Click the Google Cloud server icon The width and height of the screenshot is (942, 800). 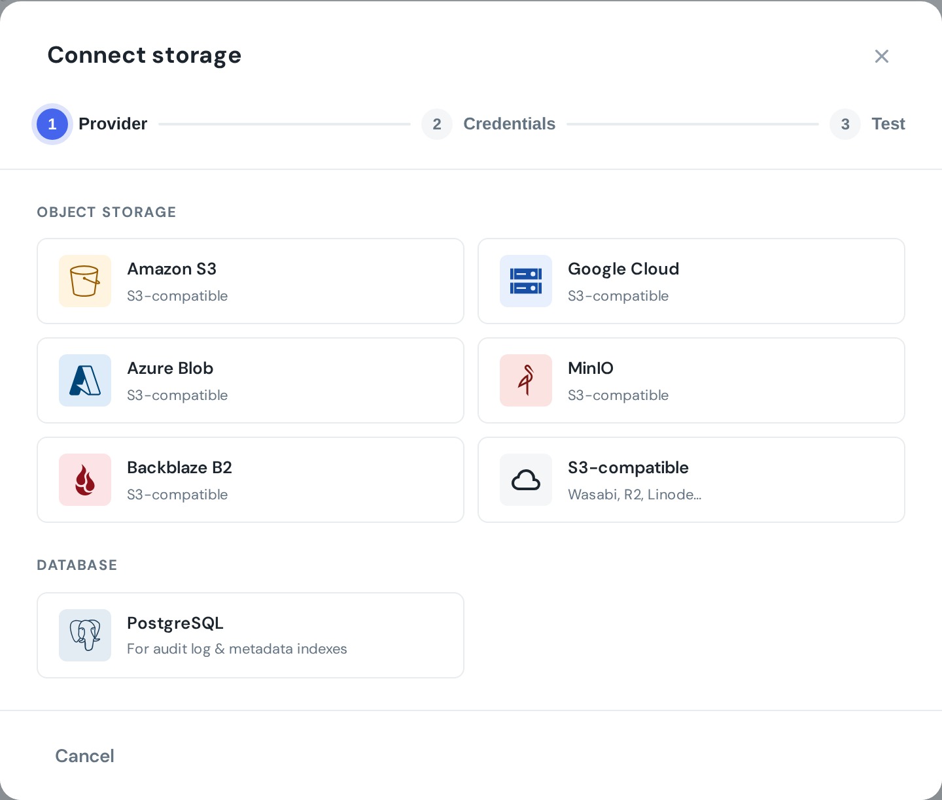click(526, 281)
